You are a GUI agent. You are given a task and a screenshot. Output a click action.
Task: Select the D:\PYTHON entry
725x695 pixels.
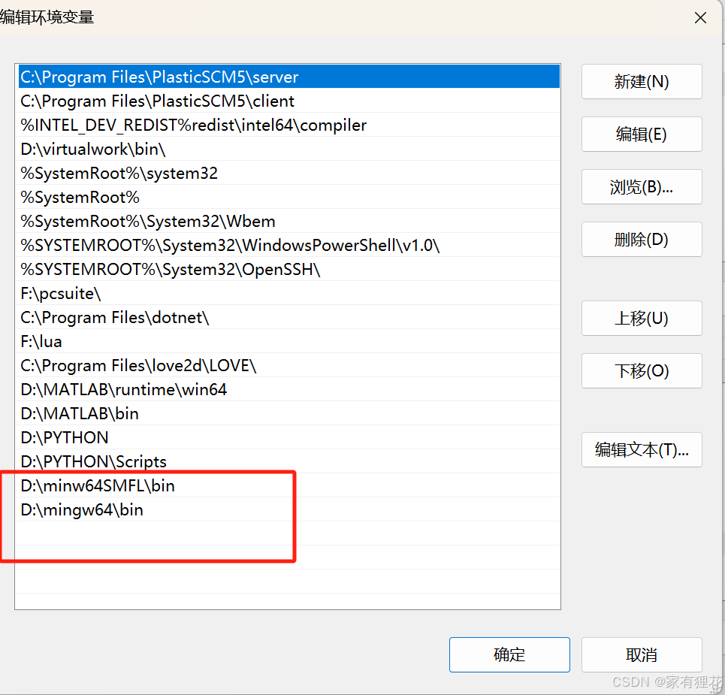pos(288,437)
